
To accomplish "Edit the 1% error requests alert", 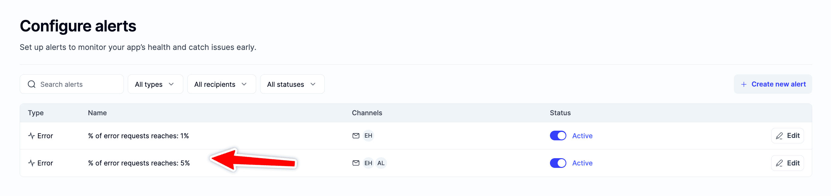I will click(x=788, y=136).
